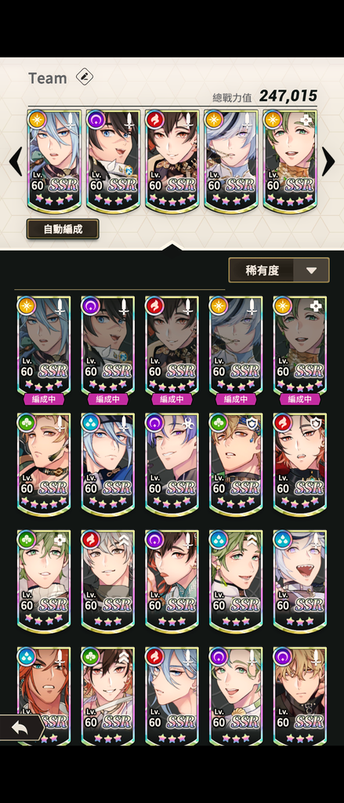Select the silver-haired fire character in third row
The width and height of the screenshot is (344, 803).
(x=107, y=581)
